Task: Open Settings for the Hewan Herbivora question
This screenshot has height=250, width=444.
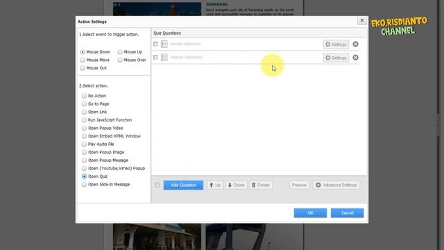Action: point(336,58)
